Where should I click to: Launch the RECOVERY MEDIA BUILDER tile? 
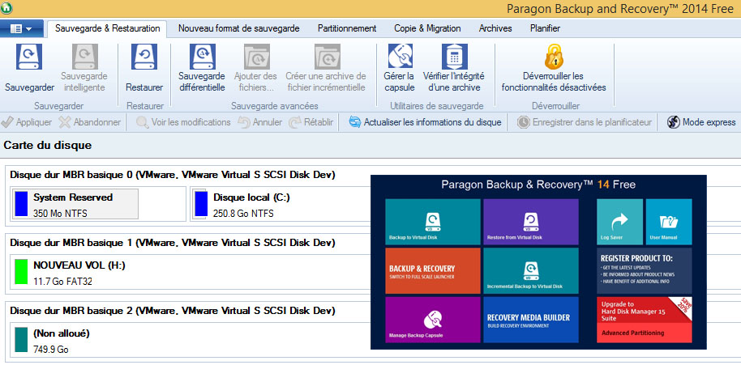(531, 319)
